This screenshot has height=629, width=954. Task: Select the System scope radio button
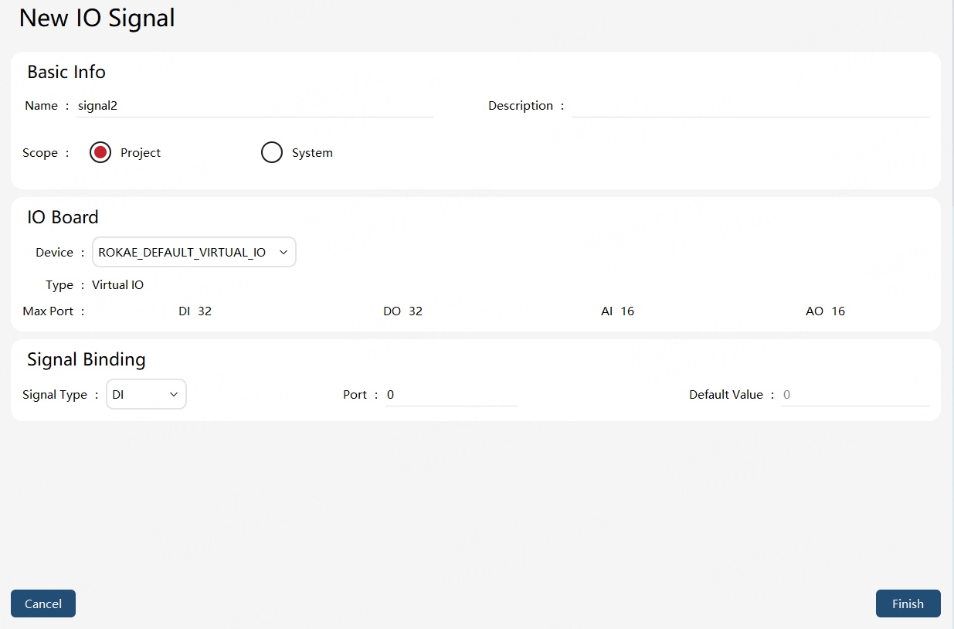[272, 153]
